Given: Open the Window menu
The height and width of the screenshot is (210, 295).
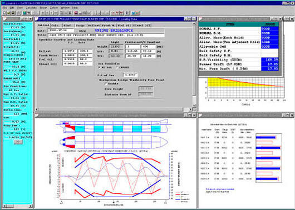Looking at the screenshot, I should [x=65, y=8].
